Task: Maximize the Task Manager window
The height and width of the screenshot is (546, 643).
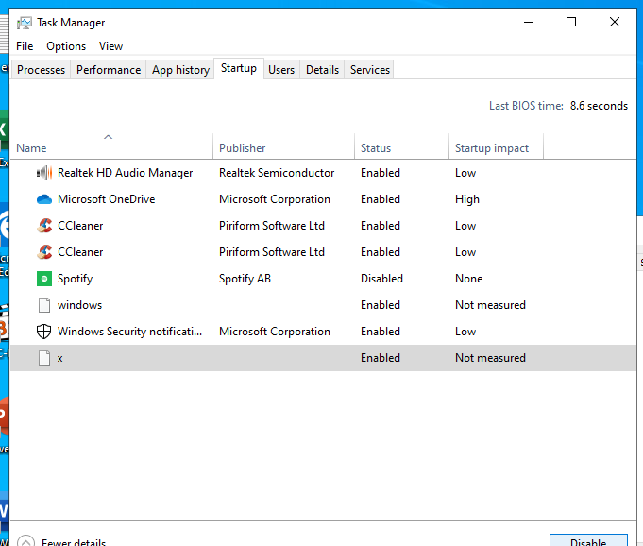Action: click(x=571, y=22)
